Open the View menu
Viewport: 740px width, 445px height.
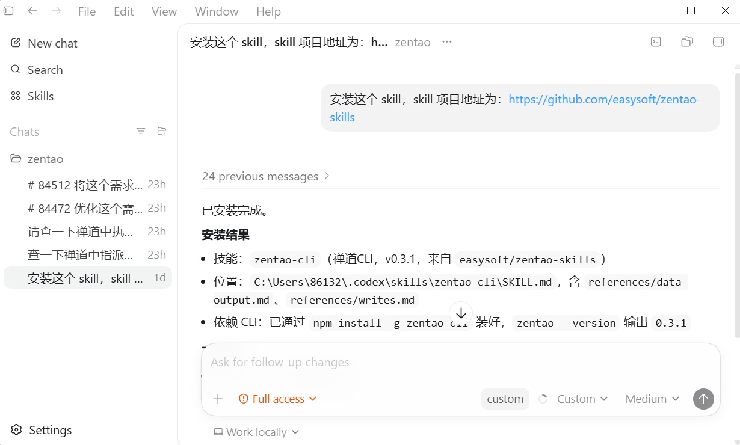164,11
